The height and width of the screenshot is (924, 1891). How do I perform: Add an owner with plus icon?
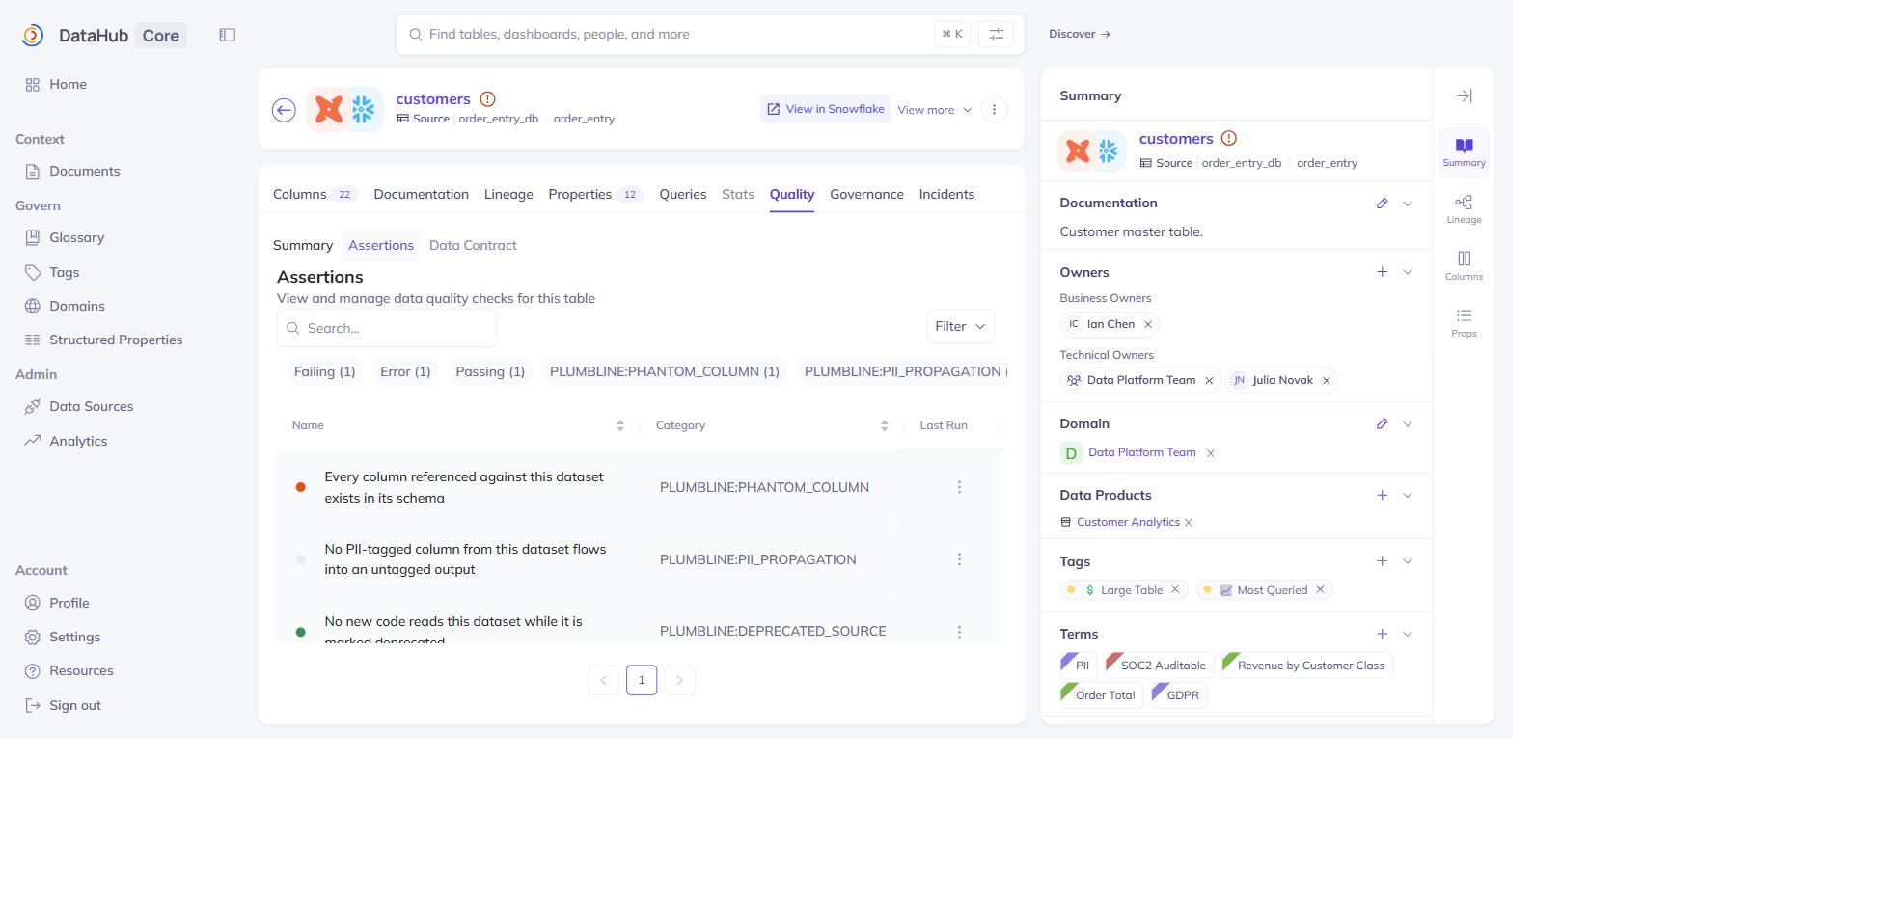click(1383, 272)
